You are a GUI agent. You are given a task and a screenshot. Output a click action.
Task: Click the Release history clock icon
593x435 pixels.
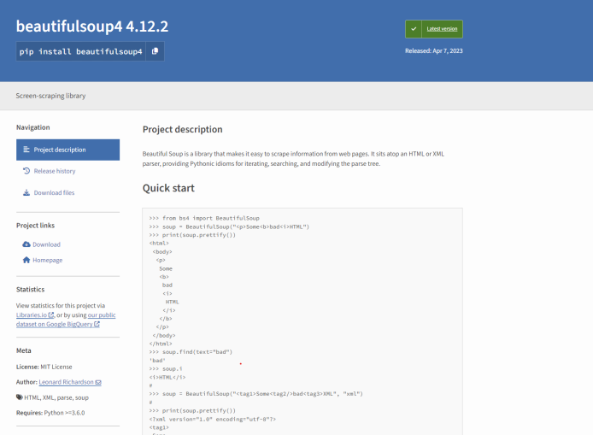point(26,171)
